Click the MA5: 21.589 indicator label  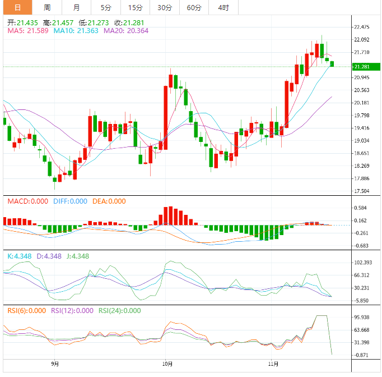pos(28,31)
